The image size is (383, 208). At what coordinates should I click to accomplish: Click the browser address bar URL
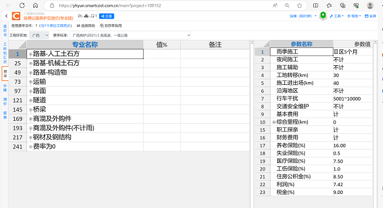click(x=110, y=6)
